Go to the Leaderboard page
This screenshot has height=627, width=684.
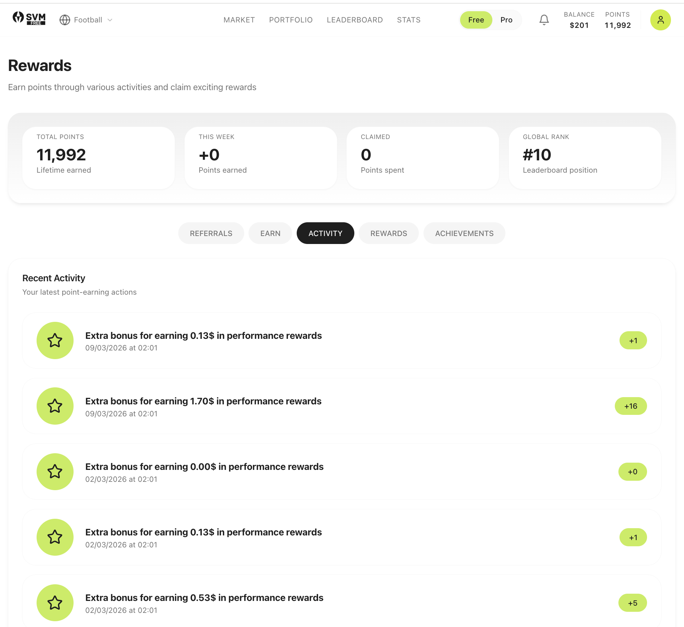coord(354,20)
